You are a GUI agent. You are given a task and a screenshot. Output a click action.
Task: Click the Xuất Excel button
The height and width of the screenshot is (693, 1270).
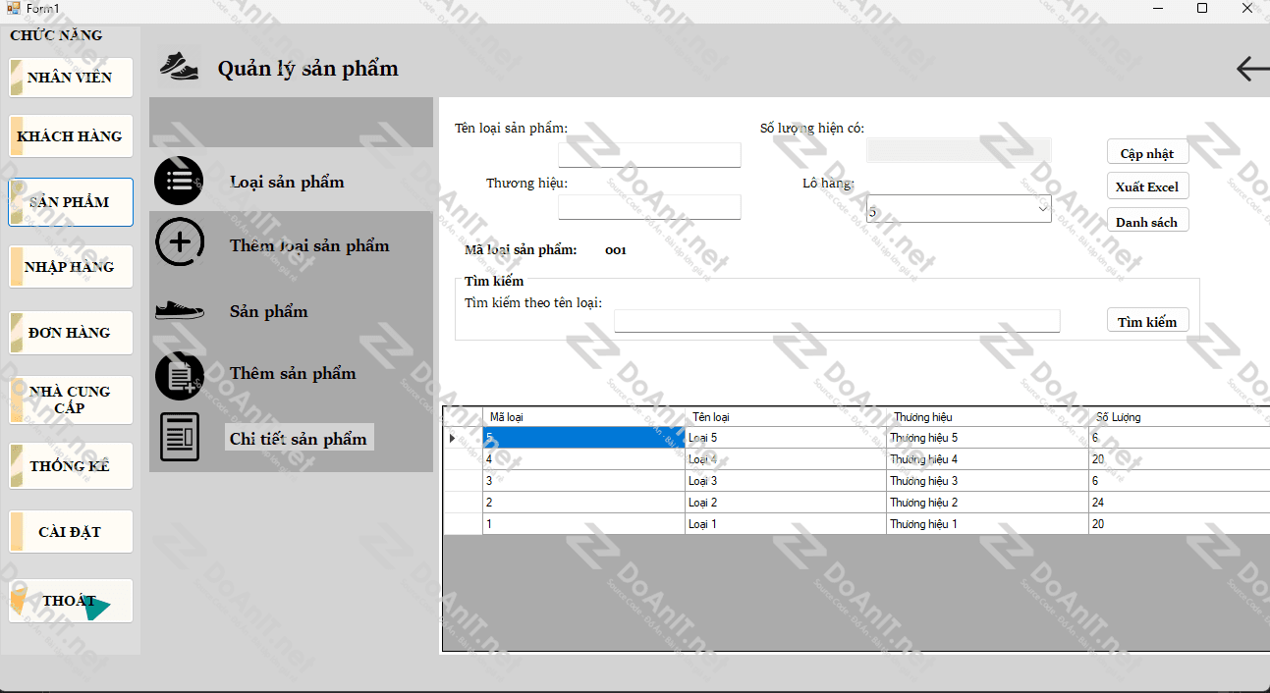click(1147, 187)
